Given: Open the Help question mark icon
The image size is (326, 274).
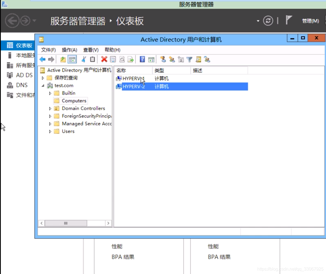Looking at the screenshot, I should click(142, 59).
